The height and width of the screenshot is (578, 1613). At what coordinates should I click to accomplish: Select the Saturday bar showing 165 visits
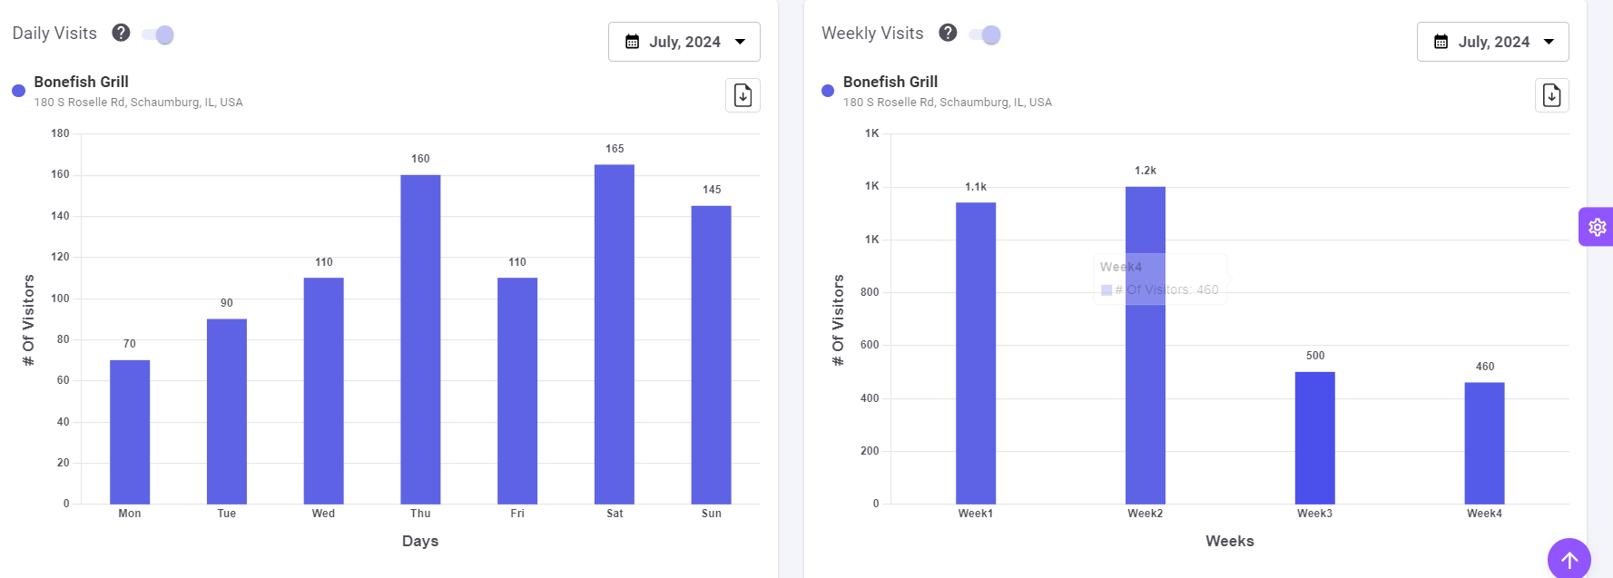[615, 334]
